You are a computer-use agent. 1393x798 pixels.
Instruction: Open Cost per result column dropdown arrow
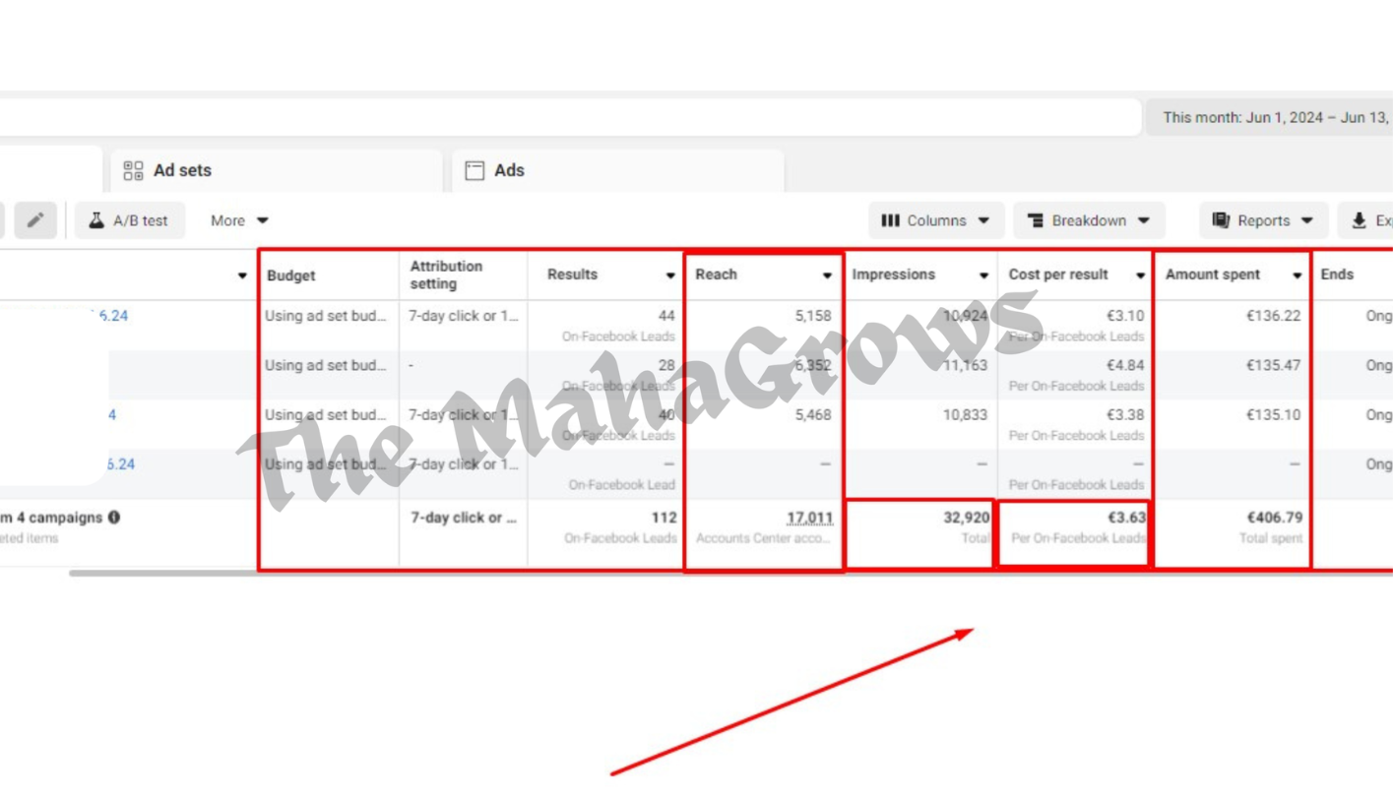1140,276
